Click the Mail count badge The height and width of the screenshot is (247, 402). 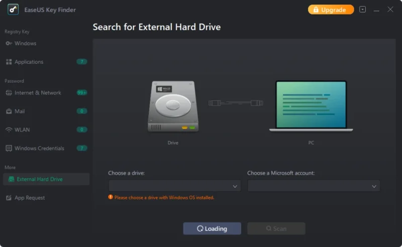82,111
